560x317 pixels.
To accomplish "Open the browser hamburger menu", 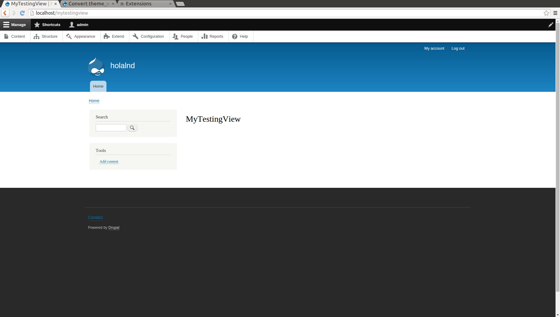I will click(x=555, y=13).
